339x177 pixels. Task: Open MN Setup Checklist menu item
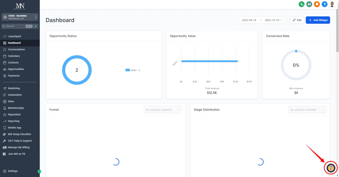pos(19,134)
